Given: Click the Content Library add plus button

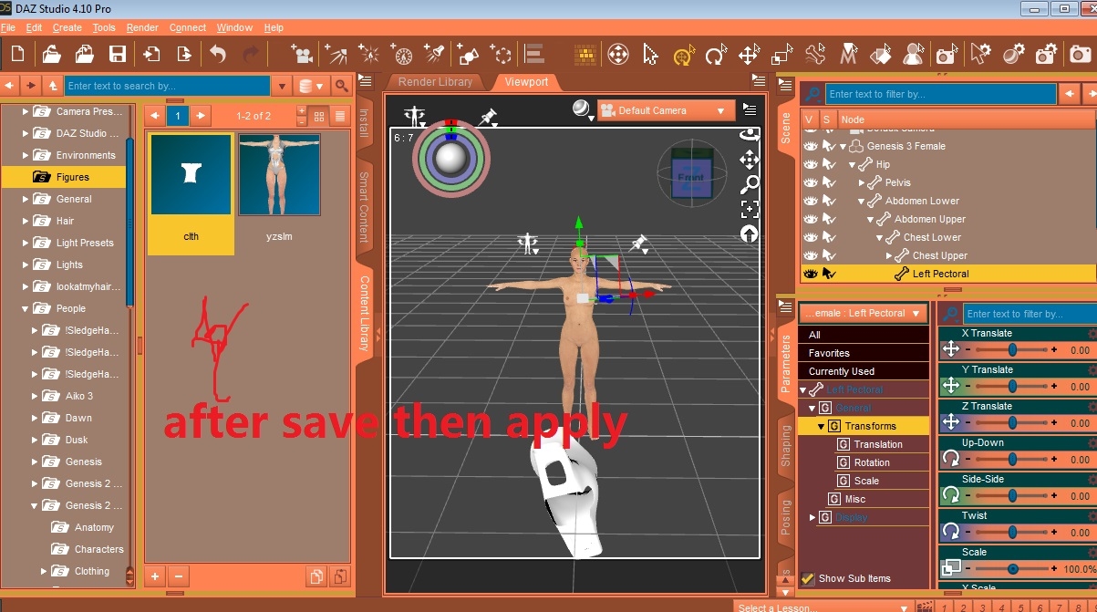Looking at the screenshot, I should [x=155, y=576].
